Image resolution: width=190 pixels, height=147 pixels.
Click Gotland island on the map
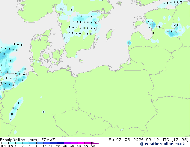point(110,34)
